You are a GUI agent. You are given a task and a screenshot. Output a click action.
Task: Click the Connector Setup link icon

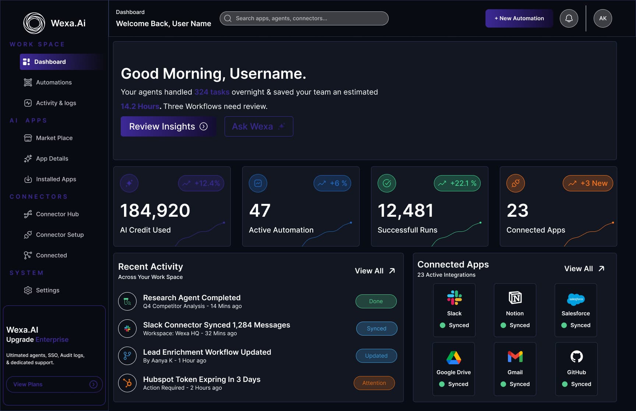(x=28, y=235)
